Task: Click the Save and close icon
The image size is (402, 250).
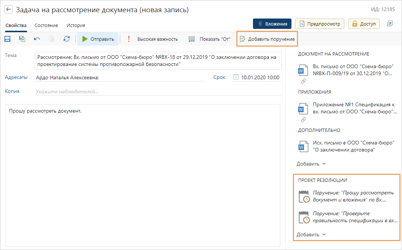Action: [x=22, y=39]
